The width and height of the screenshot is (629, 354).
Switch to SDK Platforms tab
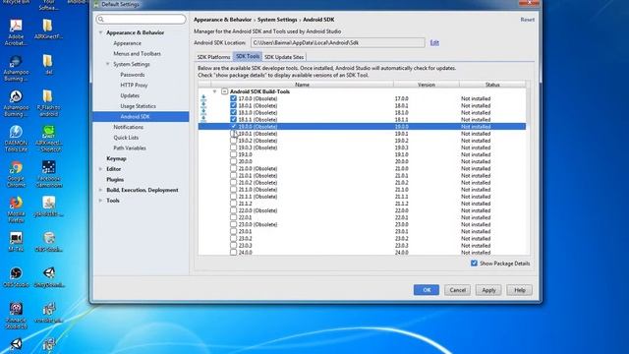[x=214, y=57]
